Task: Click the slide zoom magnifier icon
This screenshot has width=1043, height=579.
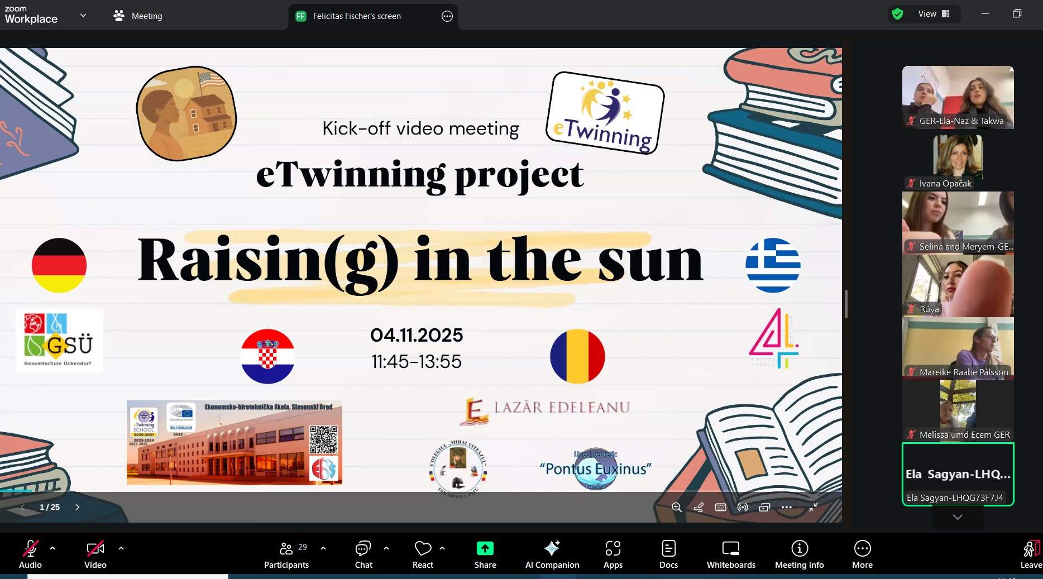Action: pos(676,507)
